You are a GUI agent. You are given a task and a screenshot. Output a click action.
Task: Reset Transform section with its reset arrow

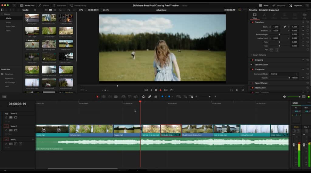coord(308,22)
